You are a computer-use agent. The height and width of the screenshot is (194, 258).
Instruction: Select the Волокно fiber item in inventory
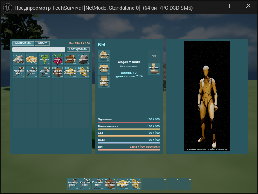click(45, 59)
